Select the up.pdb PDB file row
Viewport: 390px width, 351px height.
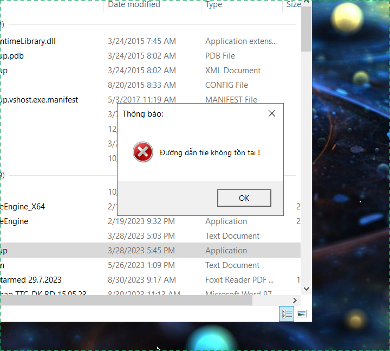[150, 56]
